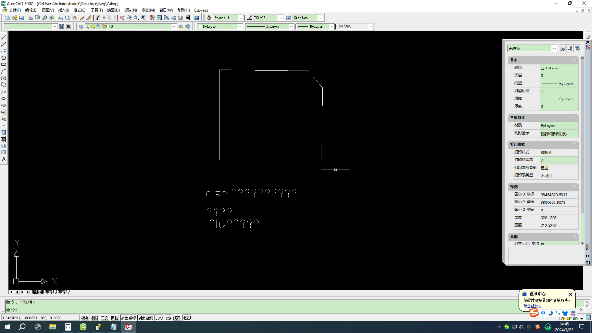This screenshot has width=592, height=333.
Task: Close the 通讯中心 notification balloon
Action: (570, 294)
